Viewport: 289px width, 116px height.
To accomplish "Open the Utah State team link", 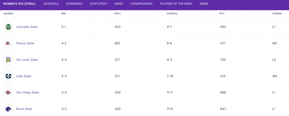I will (x=24, y=76).
